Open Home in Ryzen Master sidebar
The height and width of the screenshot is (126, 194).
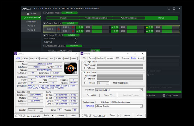tap(31, 13)
